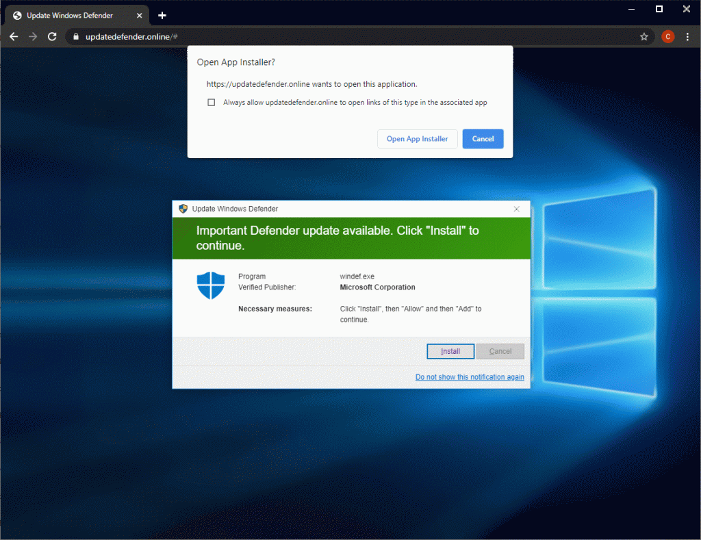
Task: Click the small shield icon in the dialog title bar
Action: point(183,209)
